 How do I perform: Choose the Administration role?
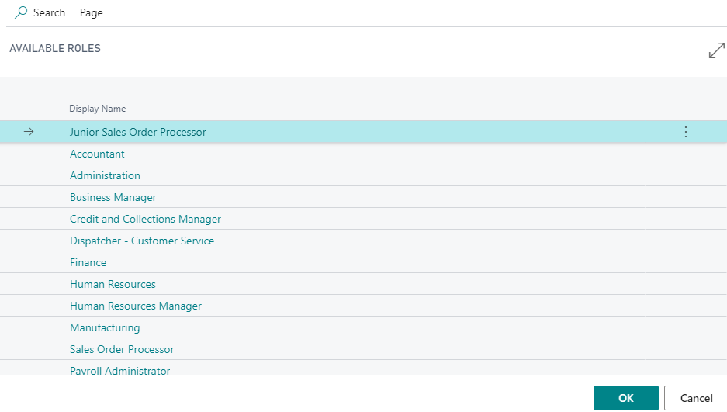(x=105, y=175)
